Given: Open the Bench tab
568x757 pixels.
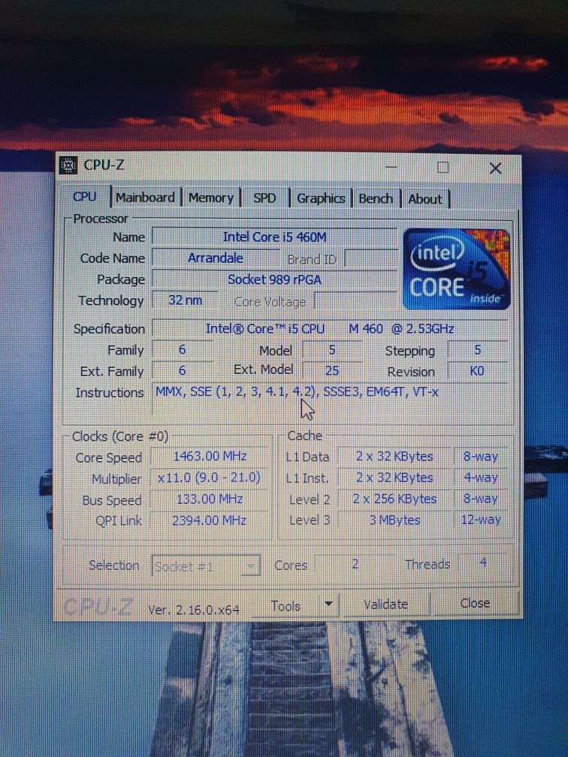Looking at the screenshot, I should pyautogui.click(x=376, y=198).
